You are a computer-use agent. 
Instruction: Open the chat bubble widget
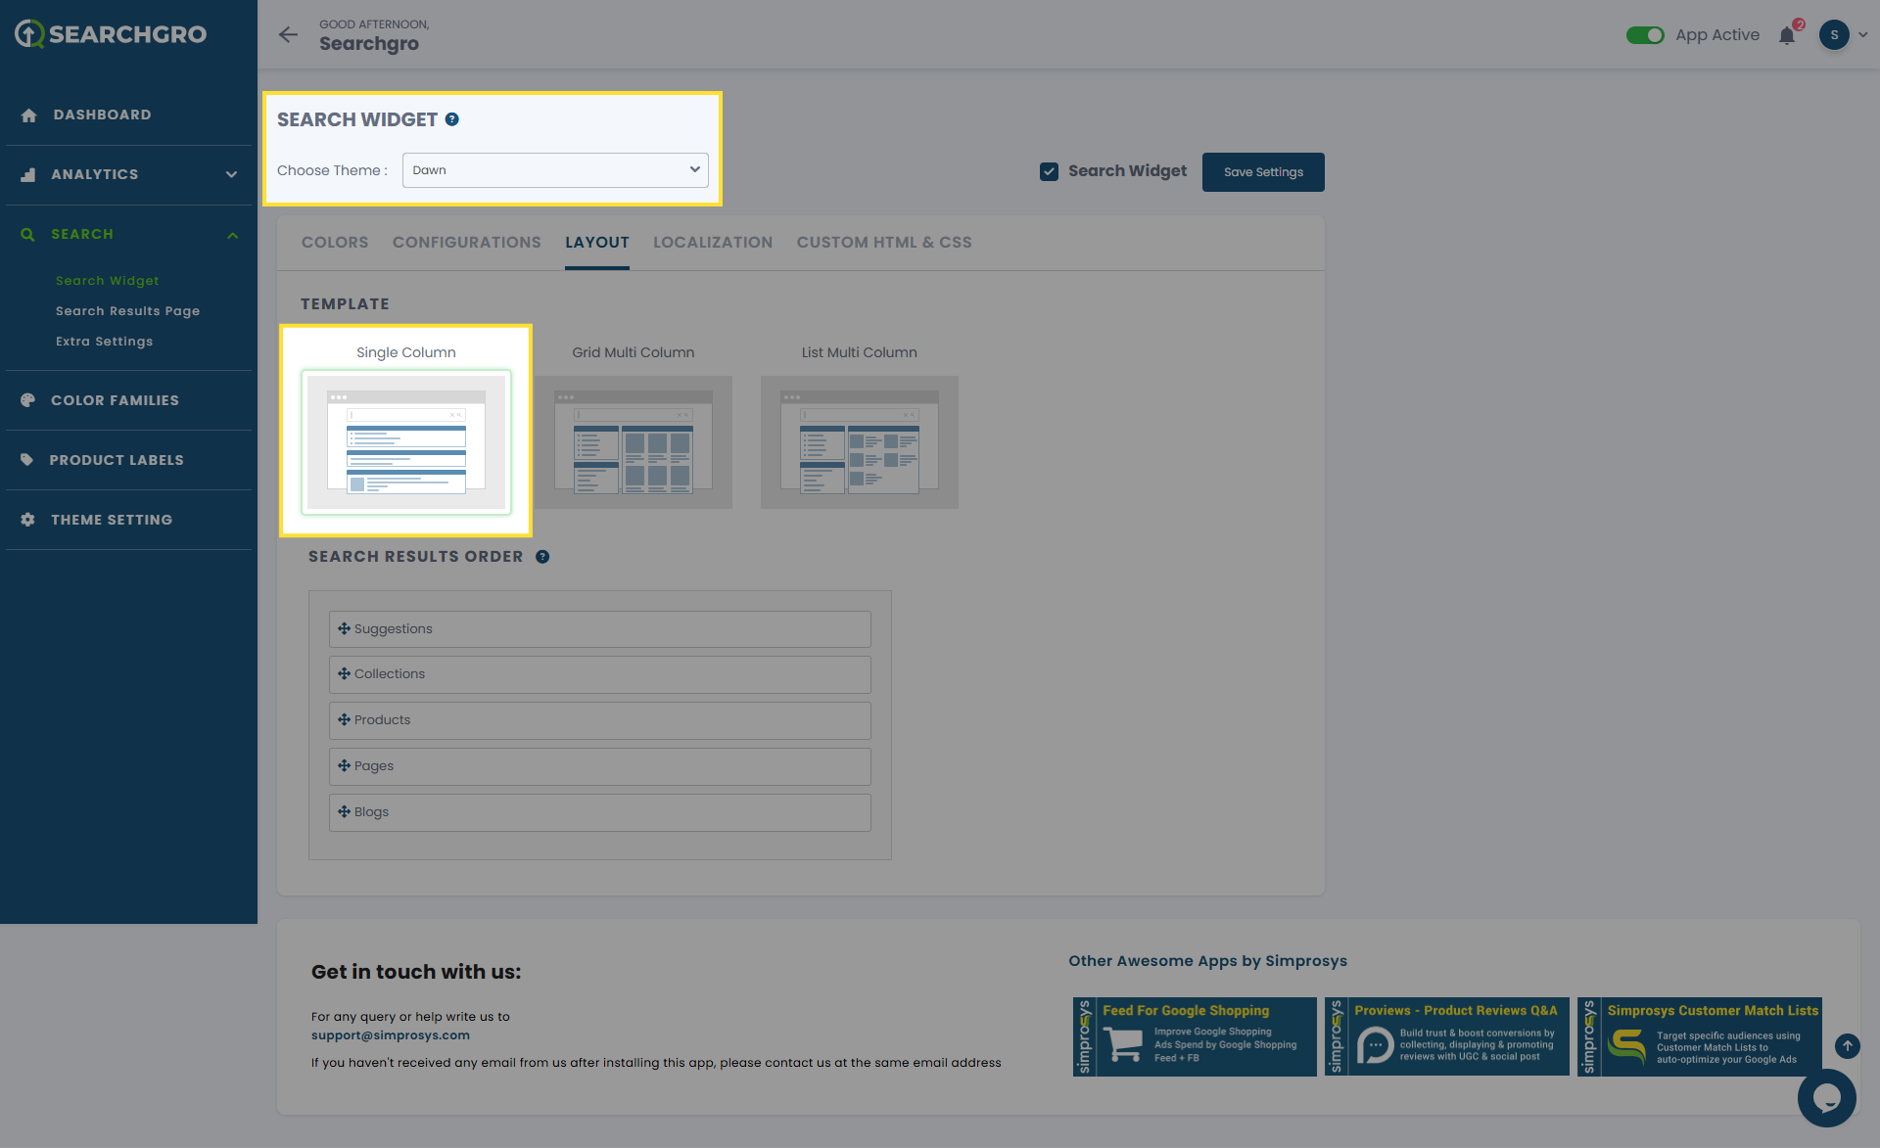pos(1826,1097)
